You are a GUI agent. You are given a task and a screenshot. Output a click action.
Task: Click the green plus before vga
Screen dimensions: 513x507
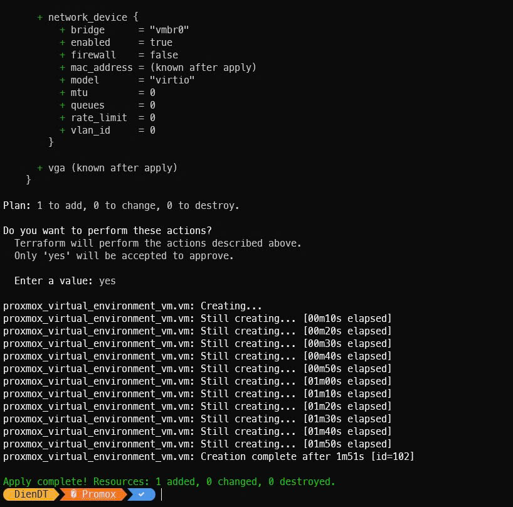coord(40,168)
